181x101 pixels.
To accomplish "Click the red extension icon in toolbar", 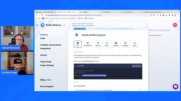I will (x=163, y=15).
